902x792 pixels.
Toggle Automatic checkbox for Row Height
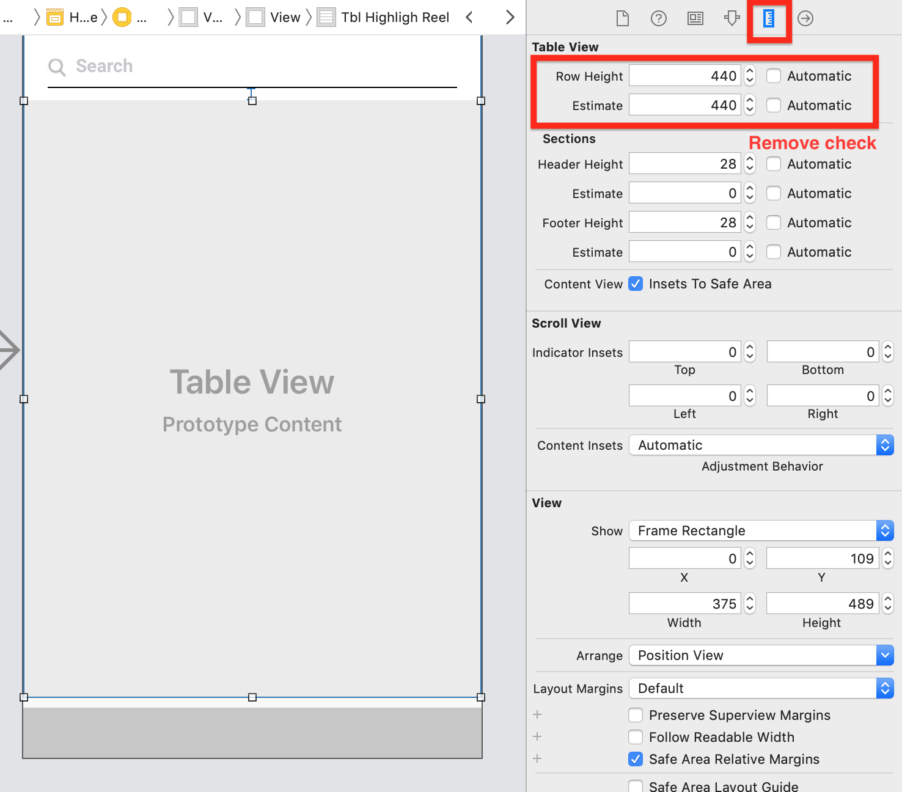[x=774, y=76]
